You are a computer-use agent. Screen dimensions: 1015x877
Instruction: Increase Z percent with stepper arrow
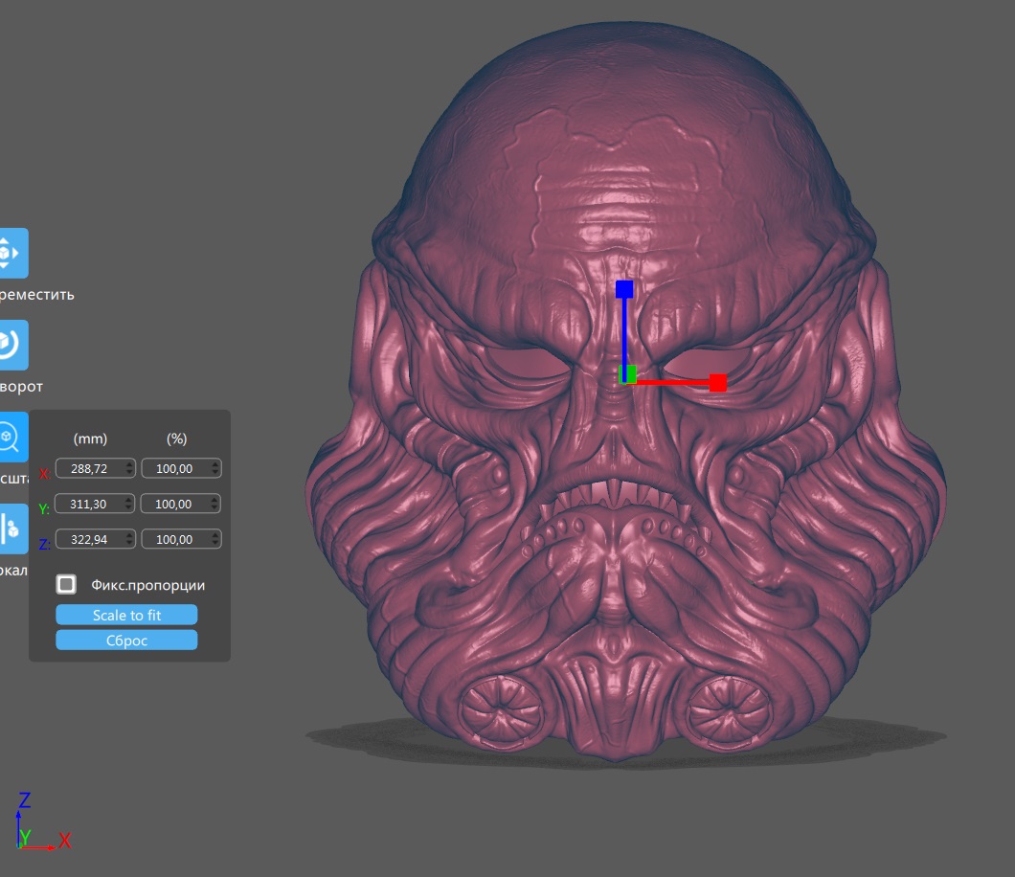tap(215, 534)
